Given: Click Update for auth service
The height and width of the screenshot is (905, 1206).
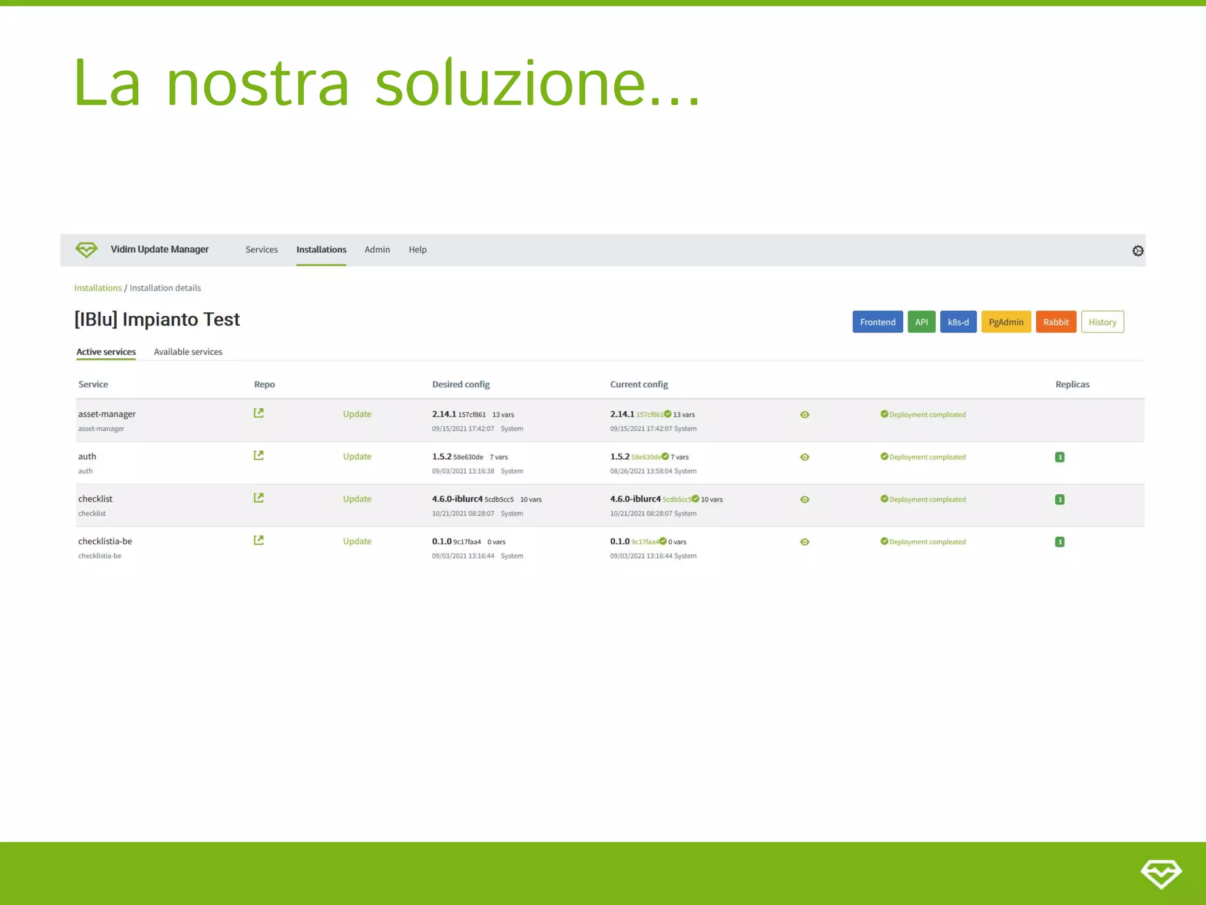Looking at the screenshot, I should point(357,457).
